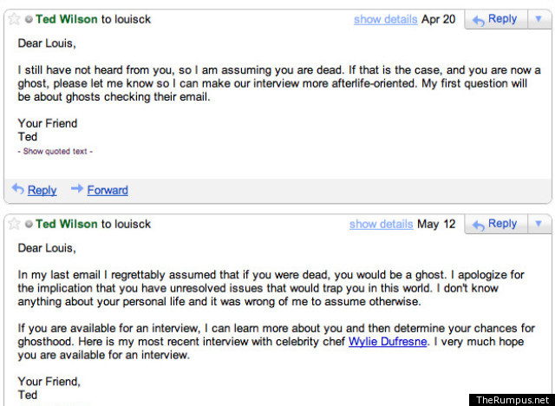Screen dimensions: 555x406
Task: Click the Ted Wilson sender name on the April 20 email
Action: (67, 19)
